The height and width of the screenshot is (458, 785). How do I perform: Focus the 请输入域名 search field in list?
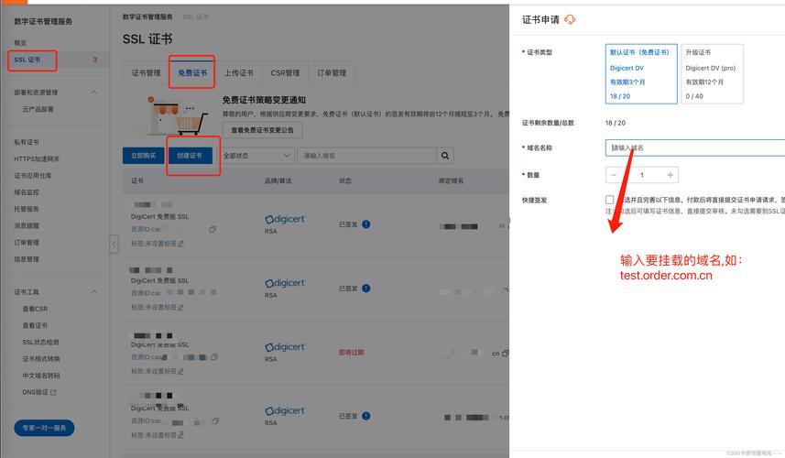click(x=367, y=156)
